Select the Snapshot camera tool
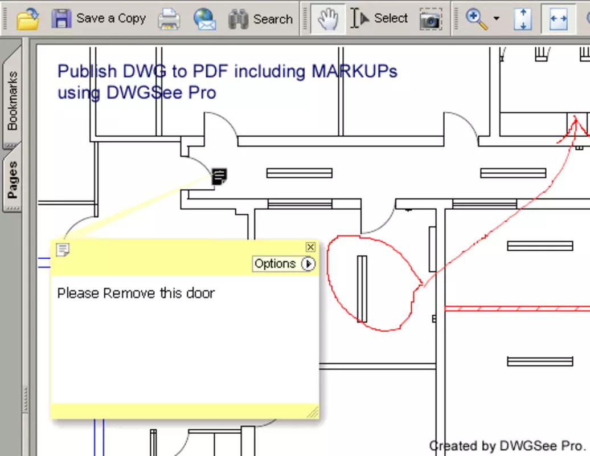 (x=431, y=19)
